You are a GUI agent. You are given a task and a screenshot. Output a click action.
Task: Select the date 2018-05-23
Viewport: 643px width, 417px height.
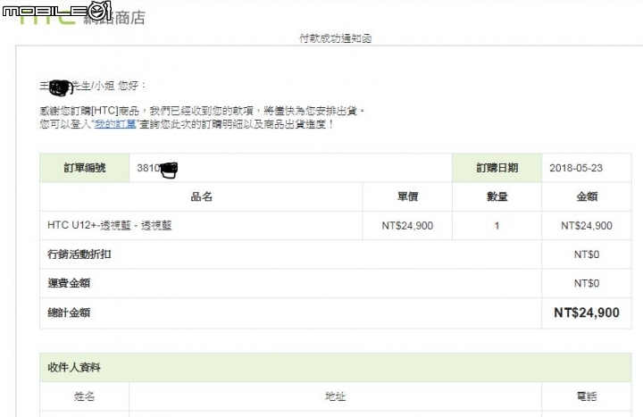(576, 168)
